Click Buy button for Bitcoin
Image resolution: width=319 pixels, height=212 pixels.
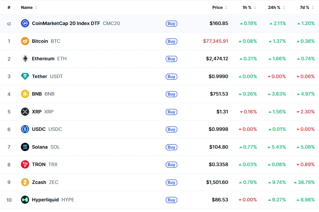click(171, 41)
